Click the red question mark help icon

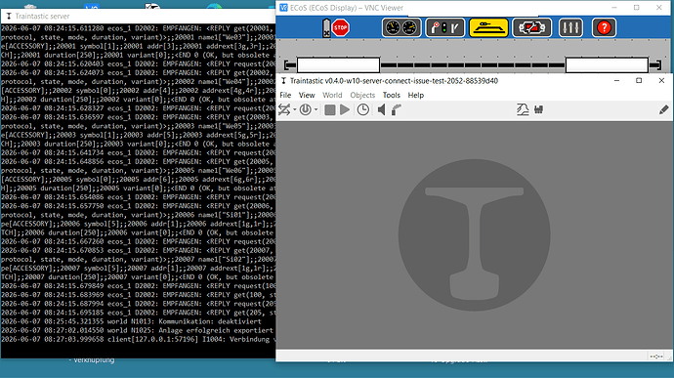tap(604, 28)
